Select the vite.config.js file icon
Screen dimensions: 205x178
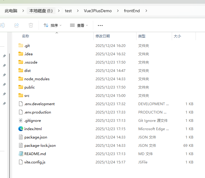pos(21,162)
